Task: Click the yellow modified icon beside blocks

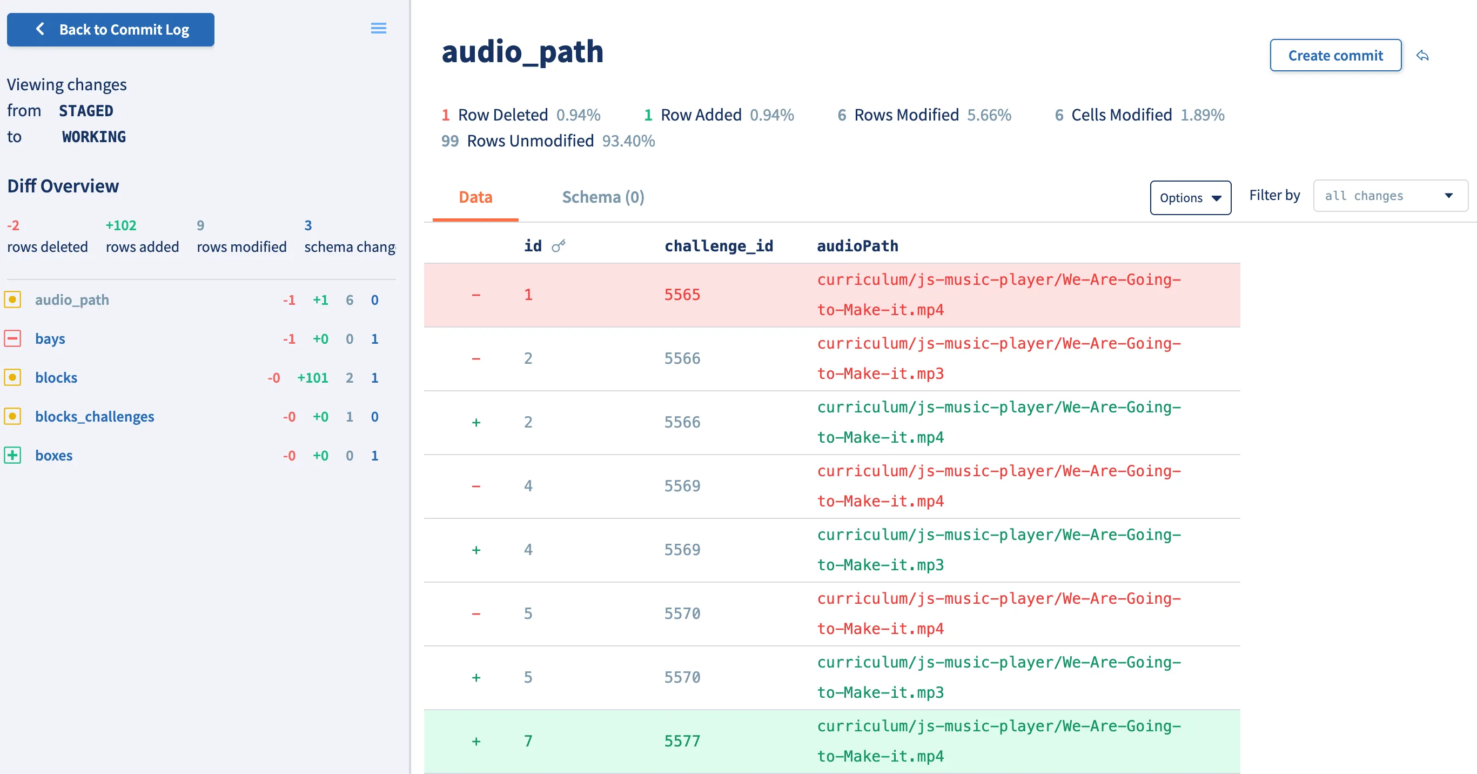Action: tap(12, 377)
